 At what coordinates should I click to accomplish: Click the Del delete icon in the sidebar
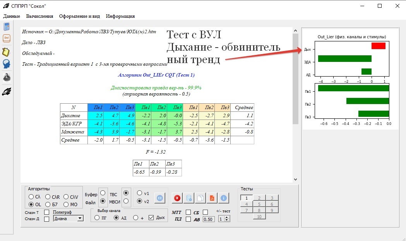coord(6,38)
